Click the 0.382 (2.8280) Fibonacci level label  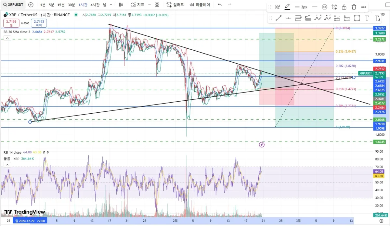346,66
